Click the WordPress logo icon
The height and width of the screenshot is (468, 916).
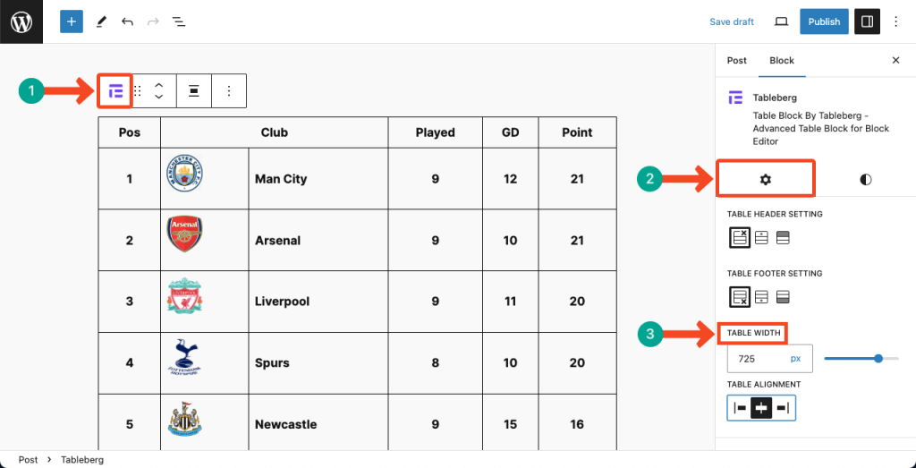click(21, 21)
